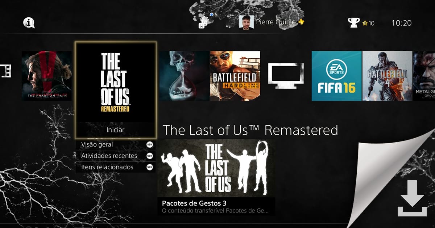
Task: Open the Friends face icon with five notifications
Action: [203, 23]
